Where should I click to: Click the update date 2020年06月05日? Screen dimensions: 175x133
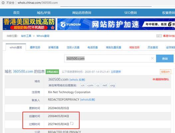coord(59,108)
